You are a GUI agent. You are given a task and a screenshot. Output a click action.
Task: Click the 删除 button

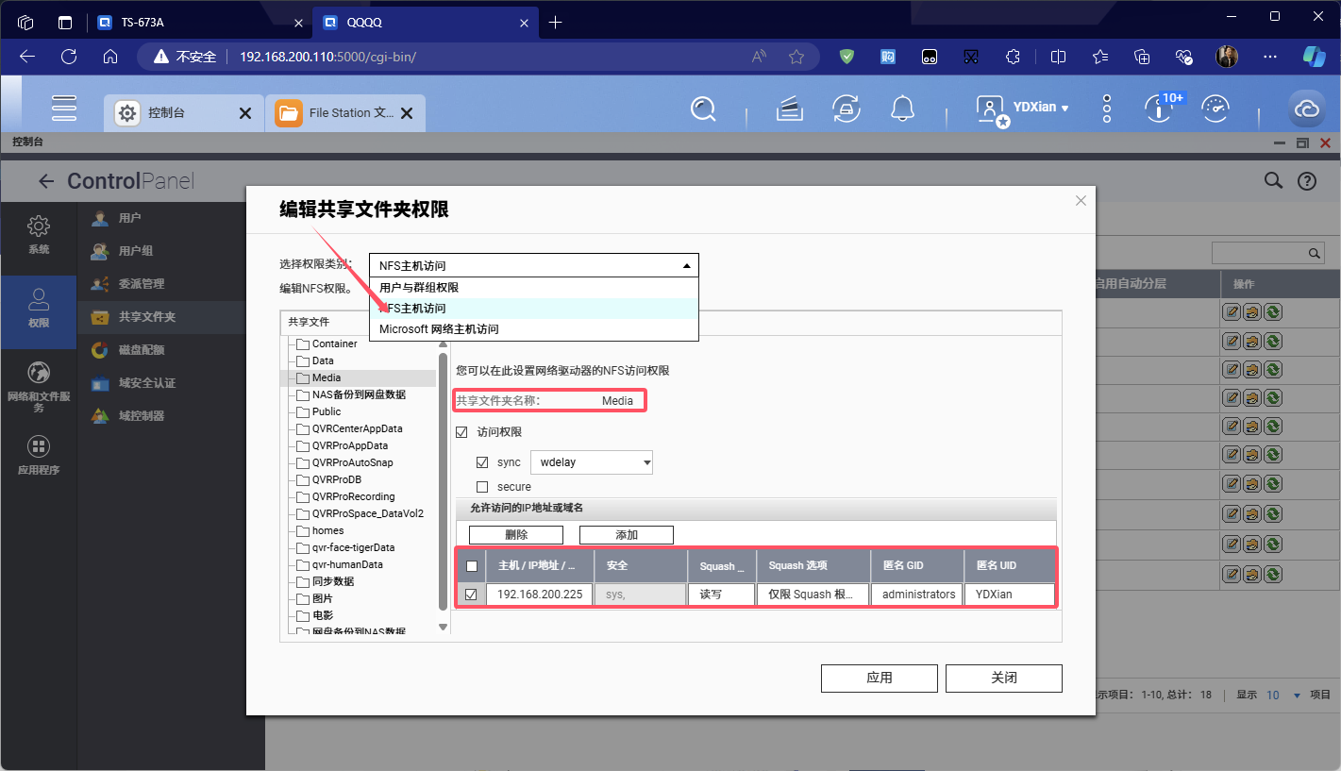tap(516, 535)
